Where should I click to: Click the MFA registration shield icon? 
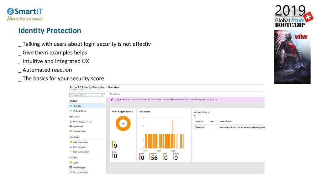point(71,142)
